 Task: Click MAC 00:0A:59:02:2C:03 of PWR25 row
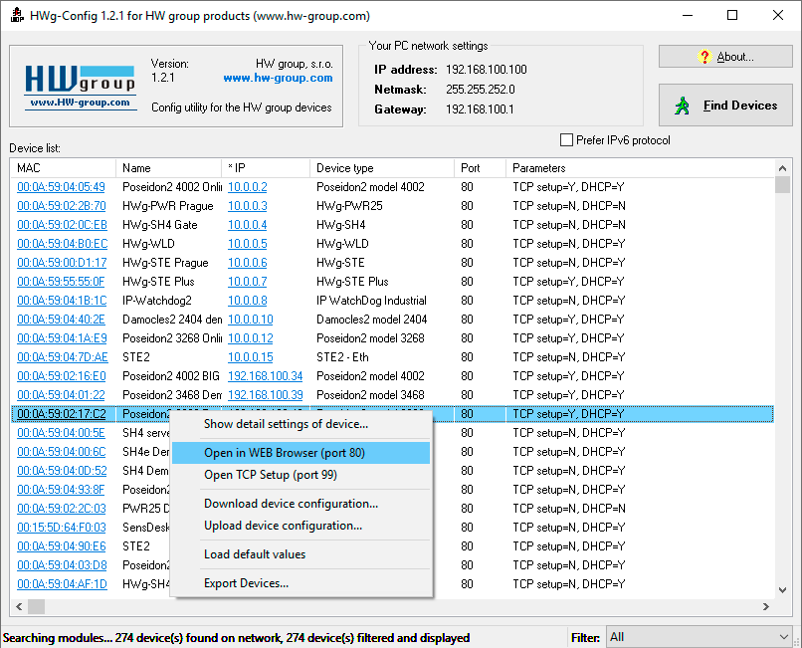(62, 509)
